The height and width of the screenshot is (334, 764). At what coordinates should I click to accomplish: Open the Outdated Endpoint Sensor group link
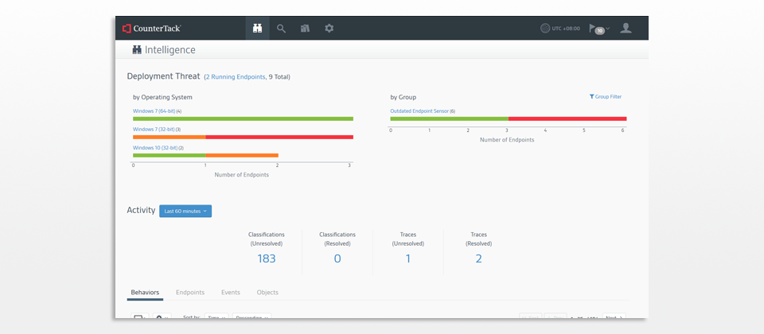pyautogui.click(x=419, y=111)
